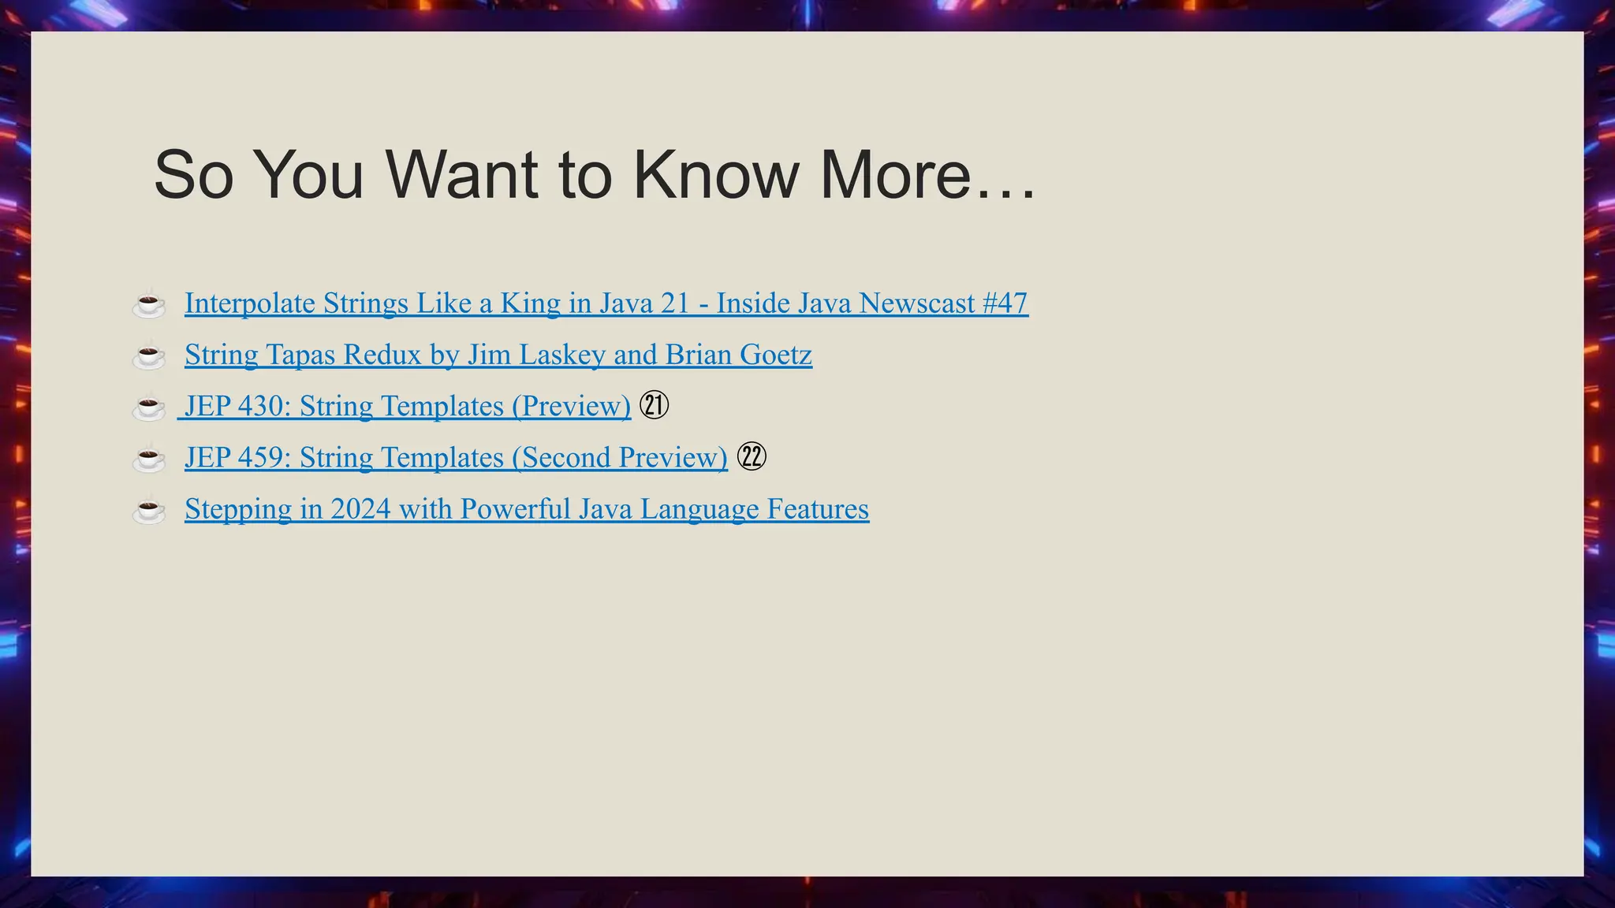Click coffee cup bullet beside String Tapas Redux
Image resolution: width=1615 pixels, height=908 pixels.
tap(148, 356)
